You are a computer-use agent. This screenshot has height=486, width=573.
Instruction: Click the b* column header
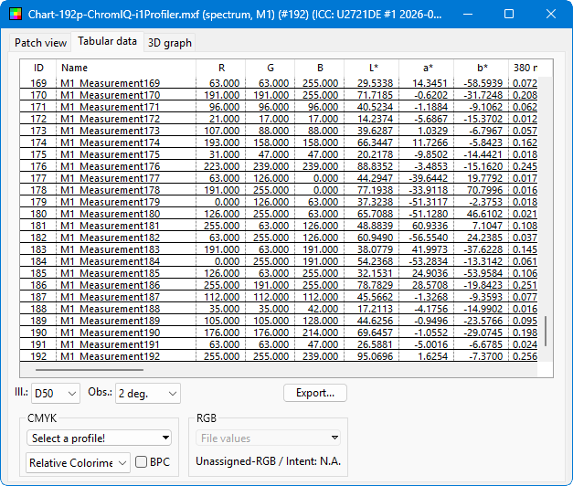coord(482,68)
